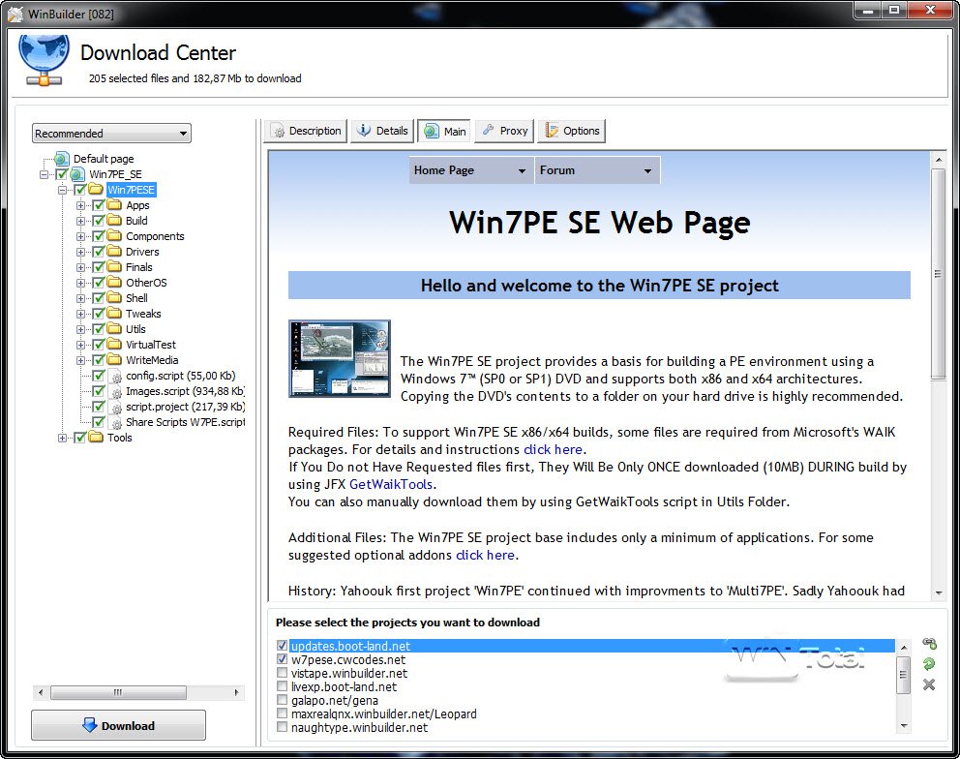This screenshot has width=960, height=759.
Task: Click the add server icon beside project list
Action: [929, 643]
